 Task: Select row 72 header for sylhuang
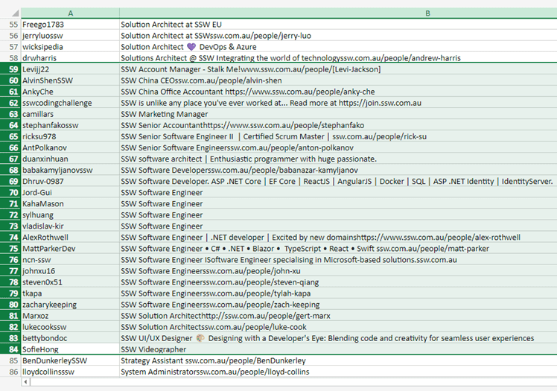[10, 215]
